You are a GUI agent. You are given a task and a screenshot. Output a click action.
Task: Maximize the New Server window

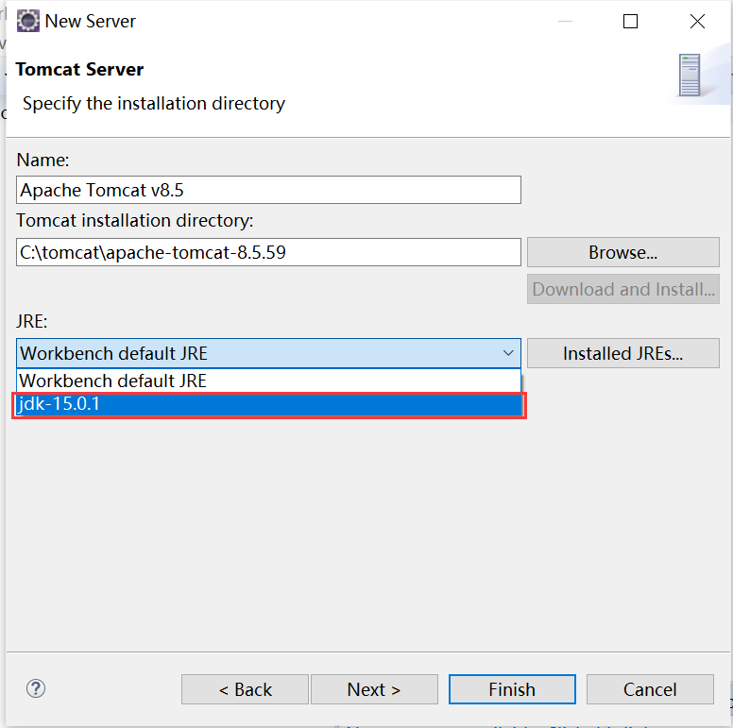point(630,21)
